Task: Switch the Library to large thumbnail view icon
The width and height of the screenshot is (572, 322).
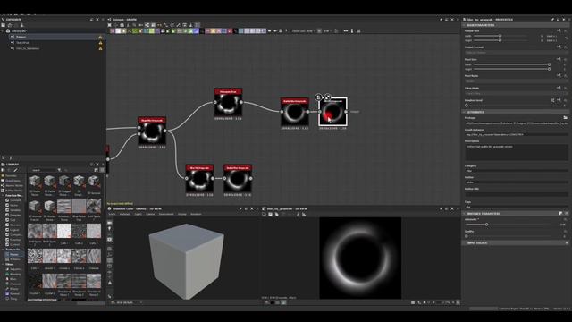Action: [102, 170]
